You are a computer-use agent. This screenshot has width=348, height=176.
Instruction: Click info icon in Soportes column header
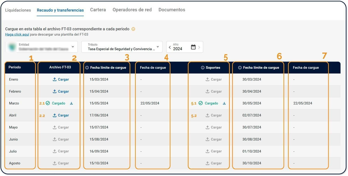click(203, 68)
